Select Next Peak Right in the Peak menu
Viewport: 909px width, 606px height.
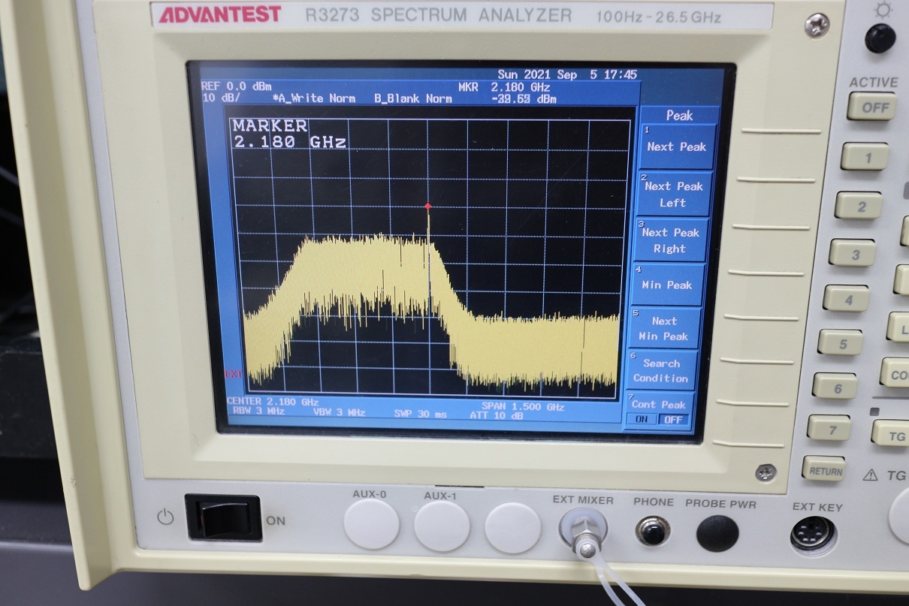pyautogui.click(x=670, y=240)
